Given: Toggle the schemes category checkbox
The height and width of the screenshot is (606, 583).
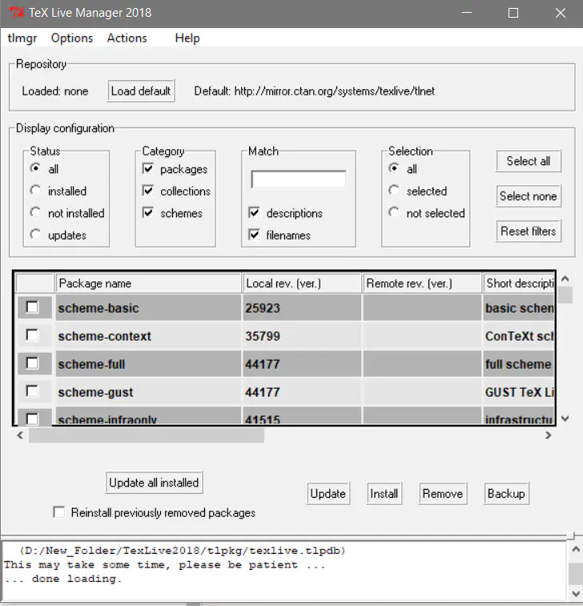Looking at the screenshot, I should point(148,212).
